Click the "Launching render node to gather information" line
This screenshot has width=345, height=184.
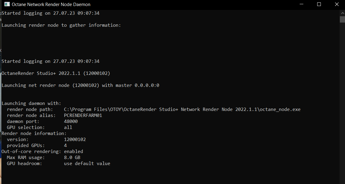pyautogui.click(x=61, y=25)
